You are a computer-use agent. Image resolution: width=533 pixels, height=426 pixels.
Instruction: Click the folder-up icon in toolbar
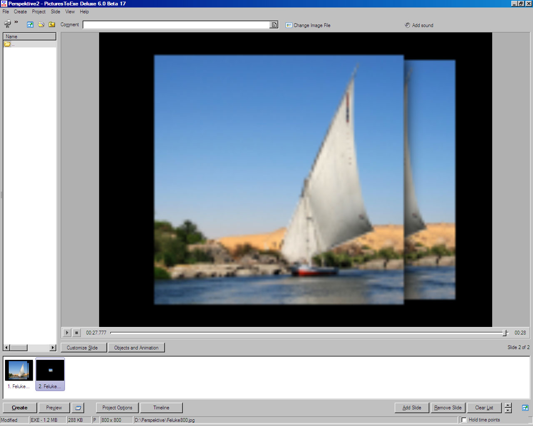52,25
